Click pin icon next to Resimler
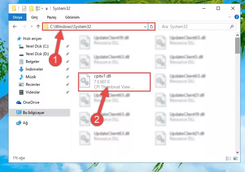Screen dimensions: 245x172 pyautogui.click(x=67, y=85)
